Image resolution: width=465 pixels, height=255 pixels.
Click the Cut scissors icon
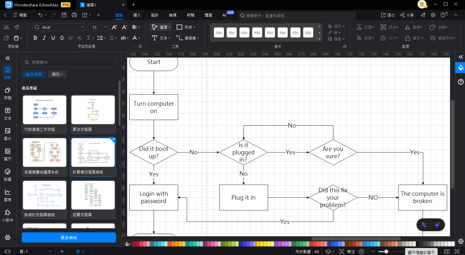[x=6, y=27]
